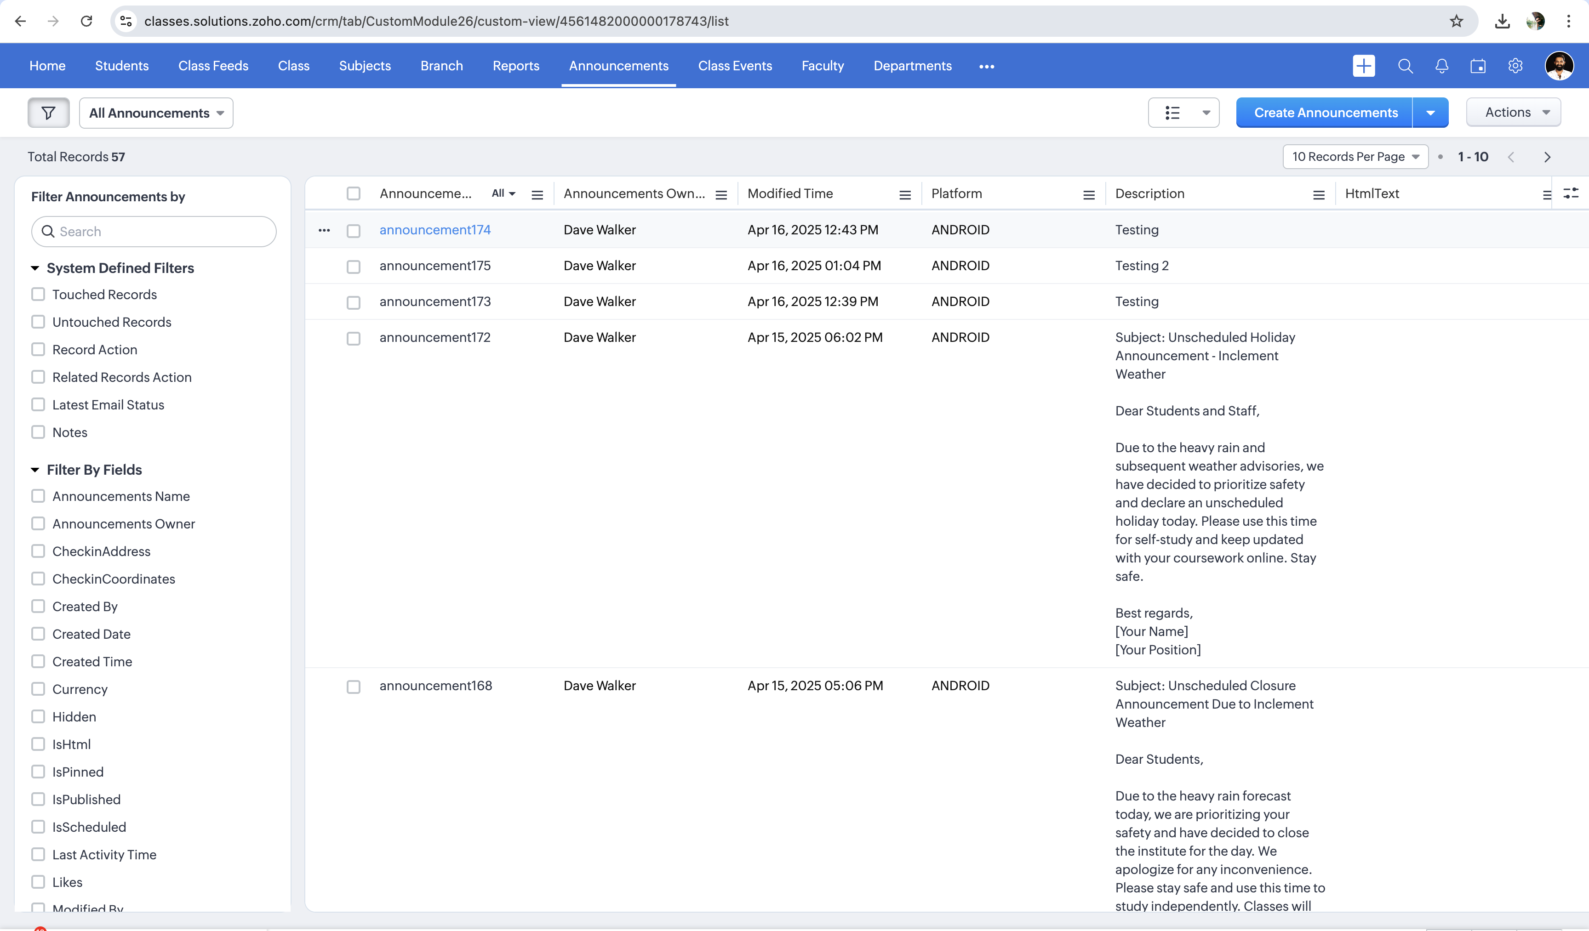
Task: Open 10 Records Per Page dropdown
Action: (x=1355, y=157)
